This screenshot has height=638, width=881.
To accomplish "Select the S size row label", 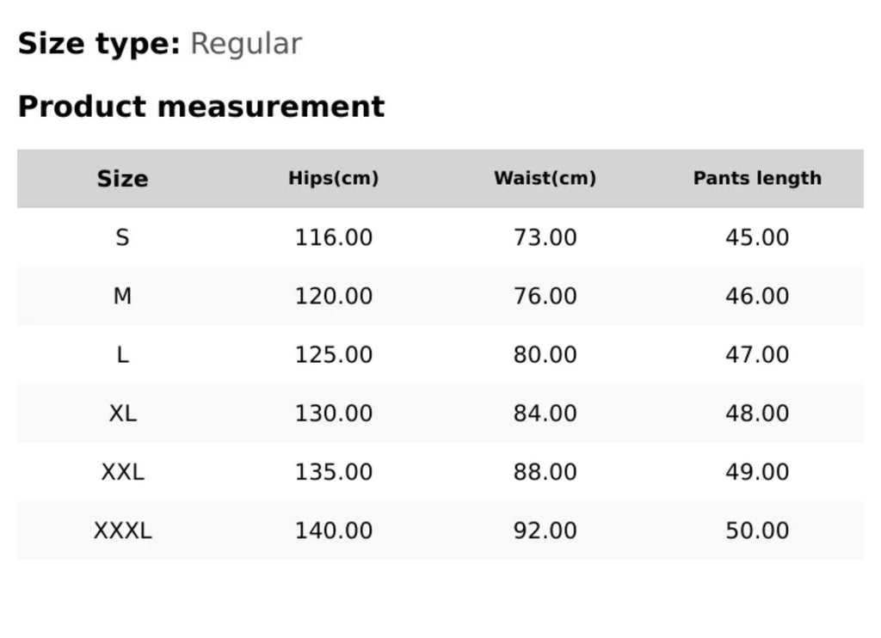I will tap(122, 237).
